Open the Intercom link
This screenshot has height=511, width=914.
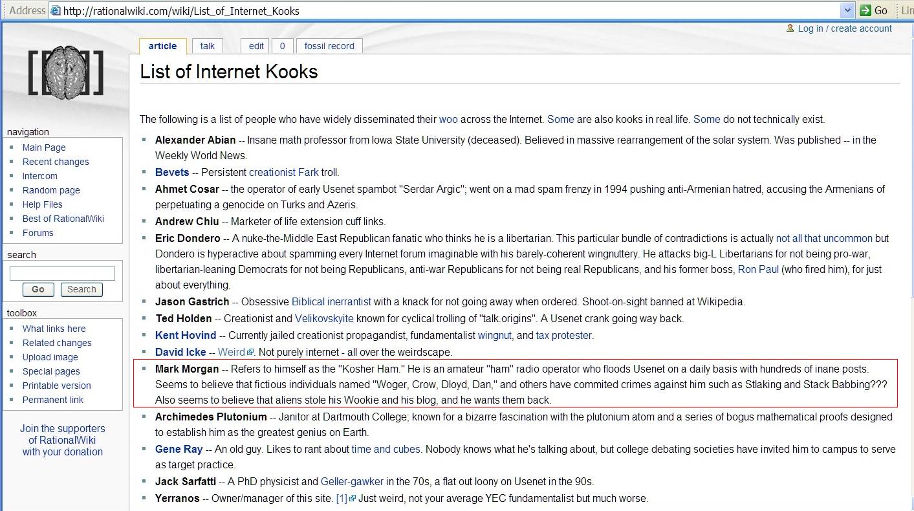[x=40, y=176]
